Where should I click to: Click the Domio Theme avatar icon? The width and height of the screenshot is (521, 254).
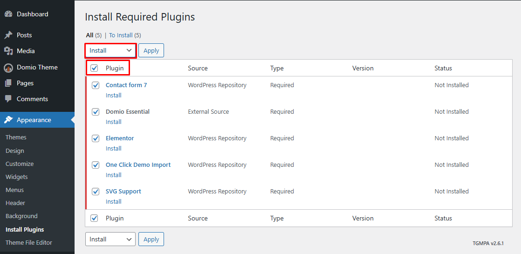(8, 68)
